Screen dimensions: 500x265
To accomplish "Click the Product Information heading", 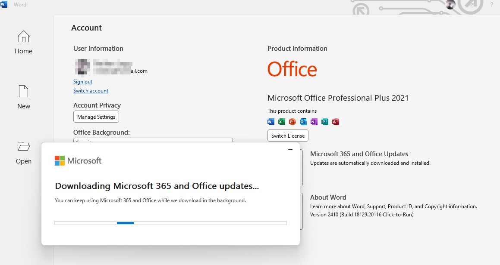I will click(297, 48).
